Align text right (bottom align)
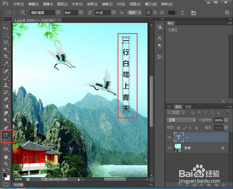Viewport: 233px width, 189px height. (x=162, y=13)
